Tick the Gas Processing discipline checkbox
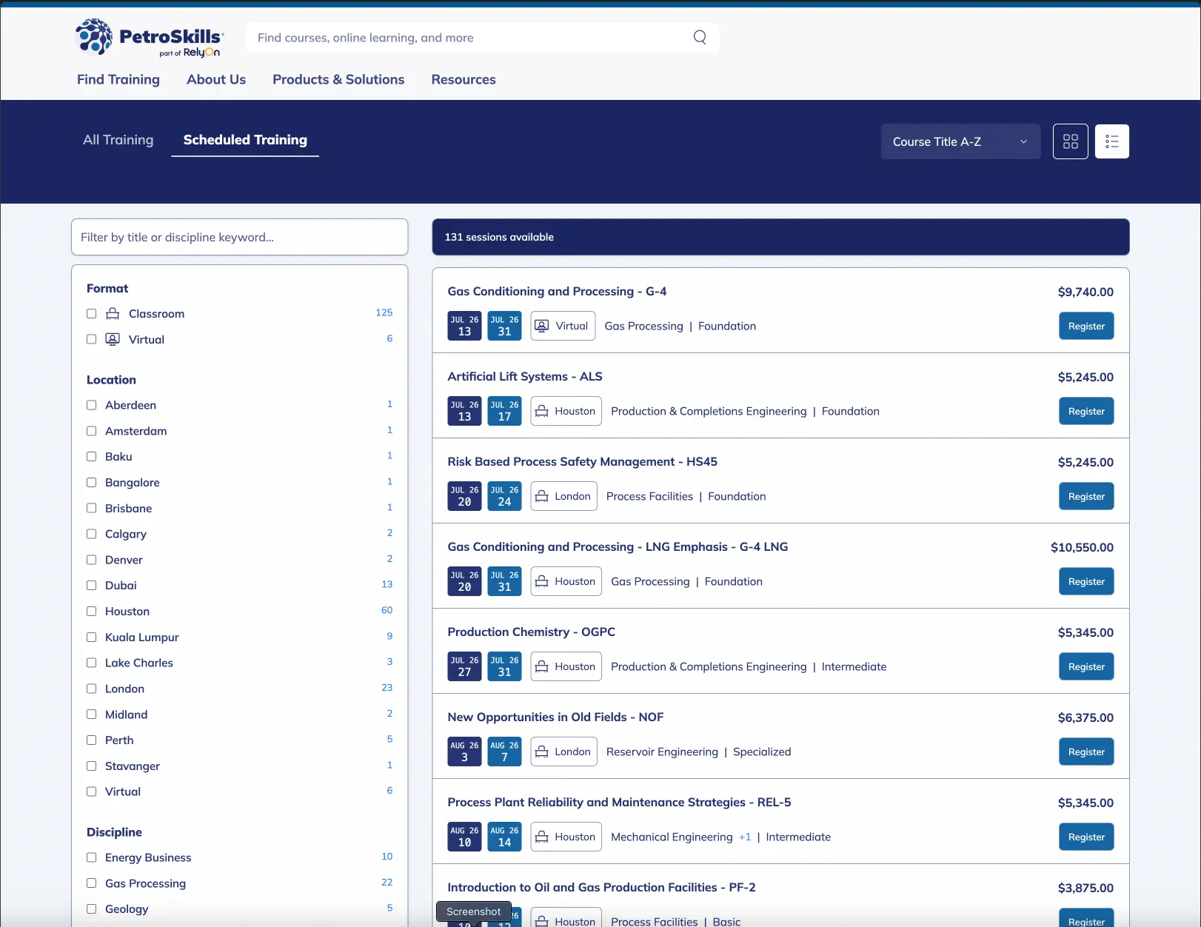This screenshot has width=1201, height=927. pos(92,883)
